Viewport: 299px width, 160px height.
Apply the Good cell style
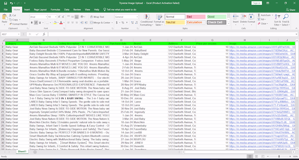point(216,17)
